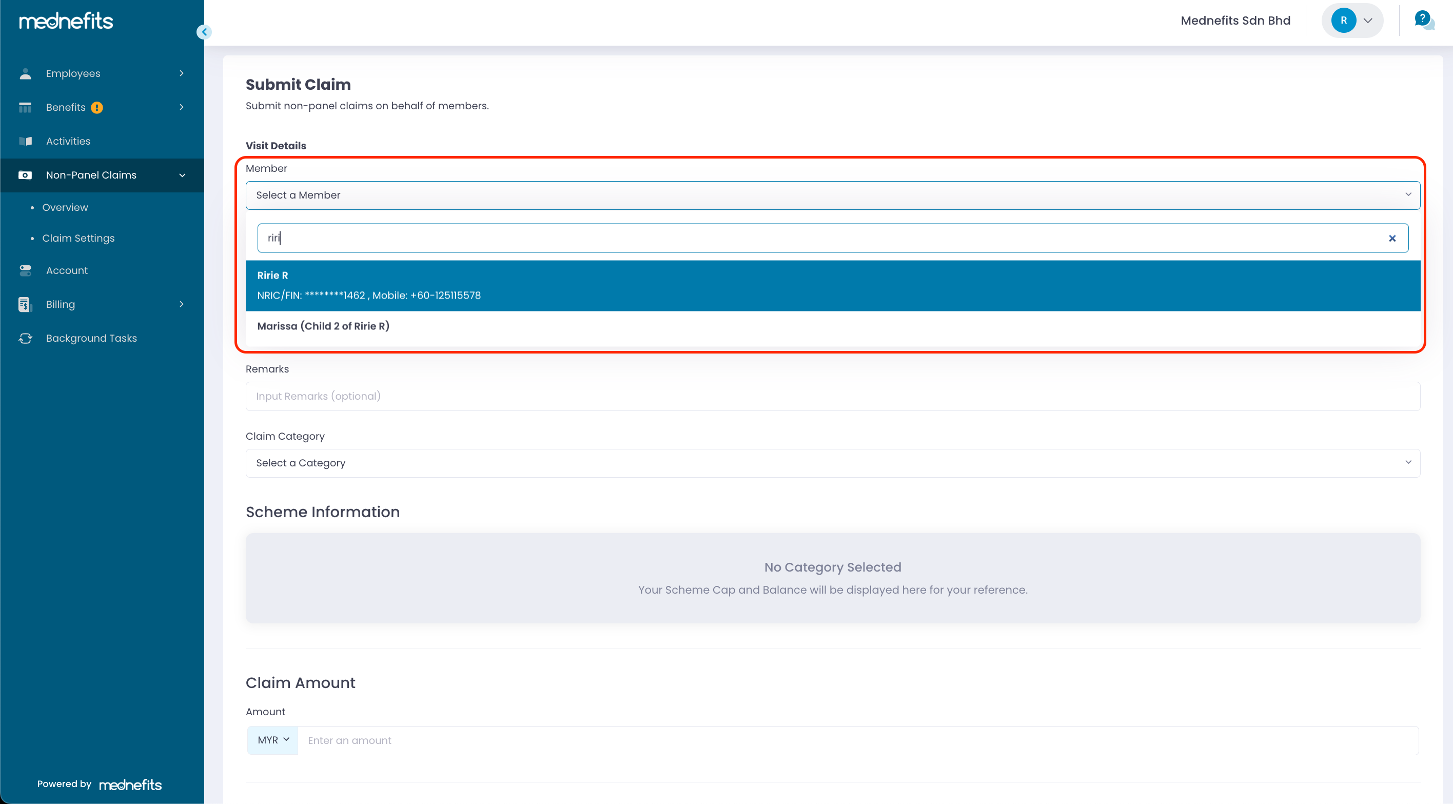This screenshot has height=804, width=1453.
Task: Click the Benefits warning badge icon
Action: (x=97, y=107)
